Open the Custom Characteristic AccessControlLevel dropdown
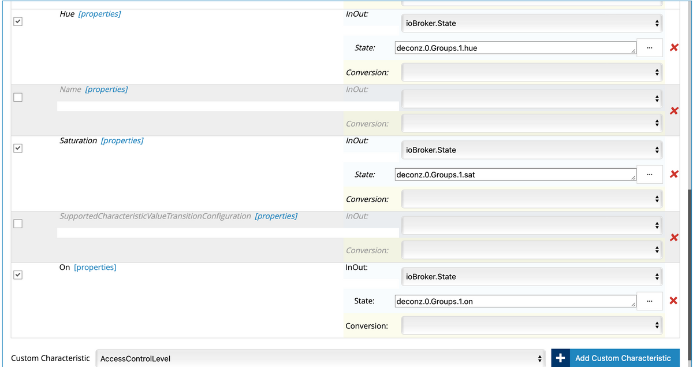Image resolution: width=693 pixels, height=367 pixels. coord(320,358)
